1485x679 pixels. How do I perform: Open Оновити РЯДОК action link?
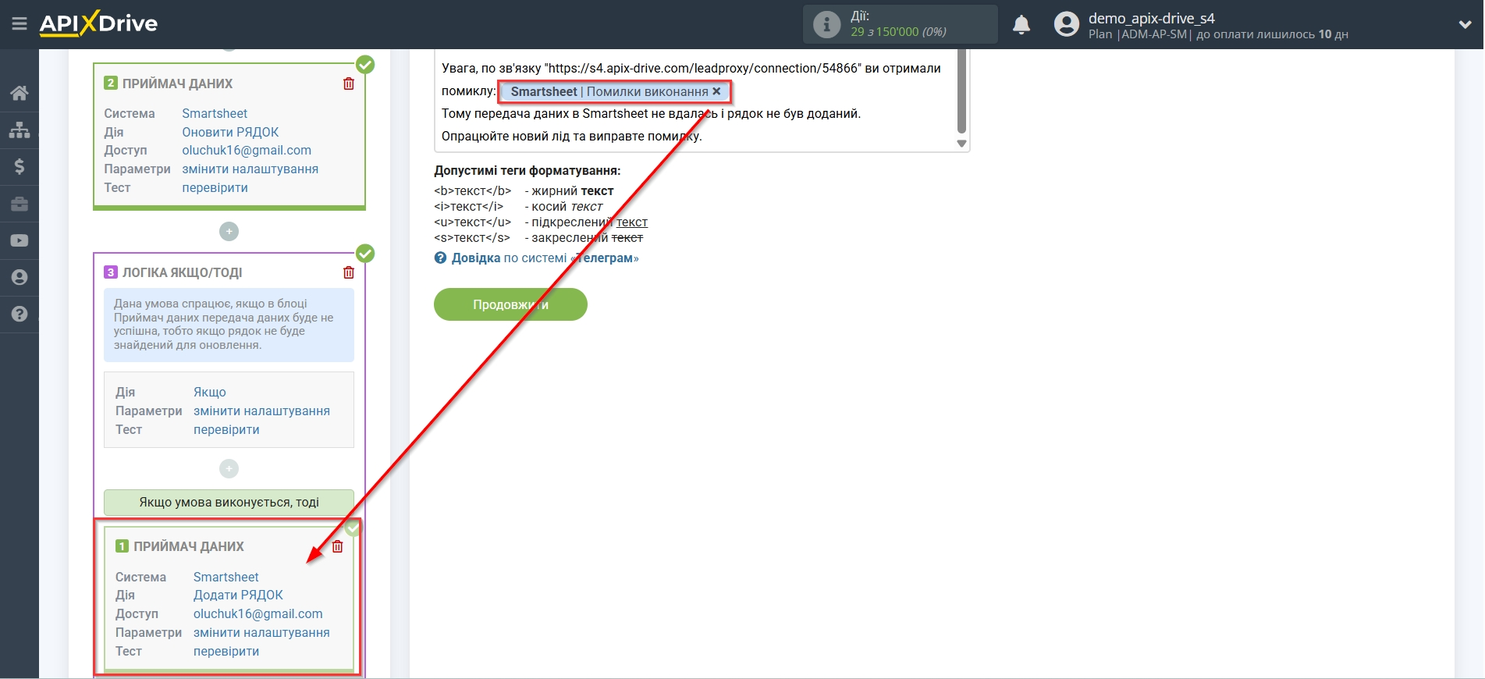(x=230, y=133)
